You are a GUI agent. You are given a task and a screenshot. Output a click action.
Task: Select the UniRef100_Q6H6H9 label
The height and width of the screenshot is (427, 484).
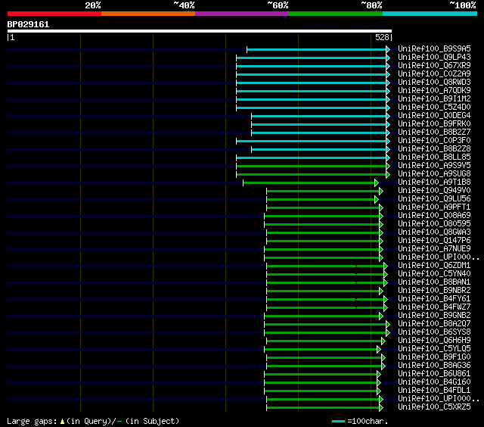[434, 341]
